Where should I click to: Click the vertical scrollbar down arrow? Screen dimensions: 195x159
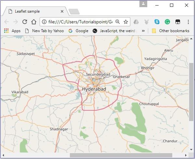pyautogui.click(x=191, y=150)
